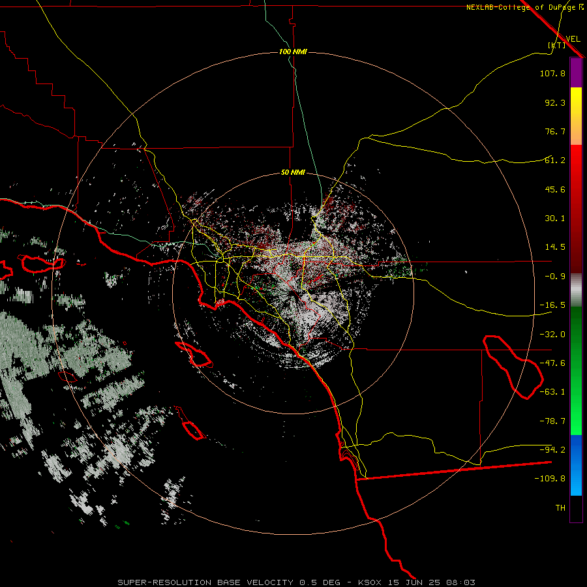This screenshot has width=587, height=587.
Task: Click the -78.7 value on velocity scale
Action: tap(552, 421)
